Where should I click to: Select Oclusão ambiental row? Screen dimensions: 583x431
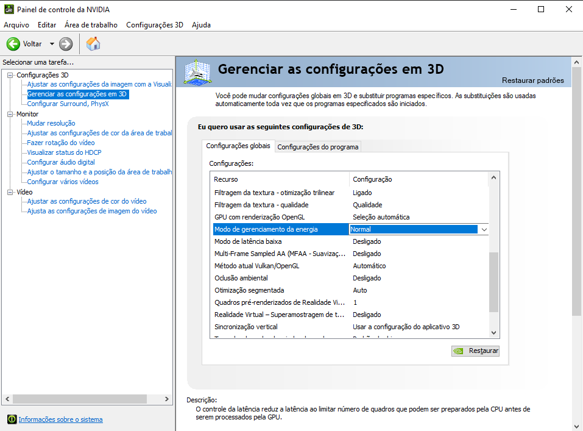351,278
